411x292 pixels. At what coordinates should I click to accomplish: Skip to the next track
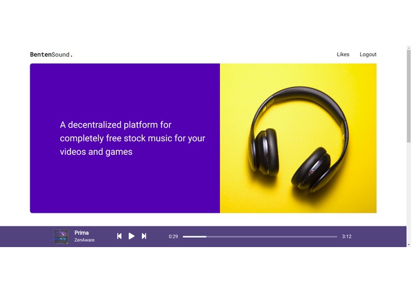pyautogui.click(x=144, y=236)
